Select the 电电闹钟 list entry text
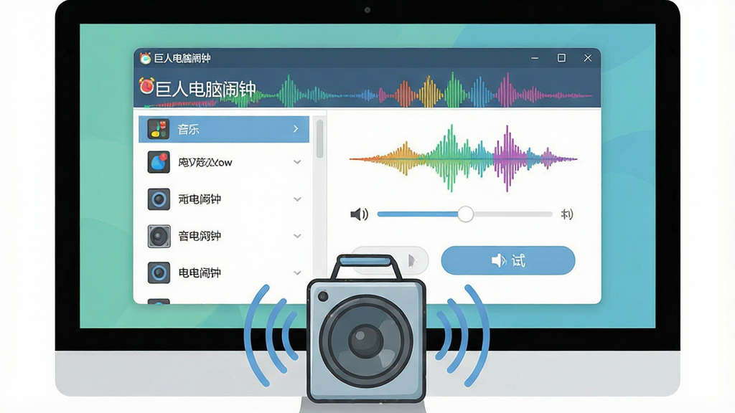Viewport: 735px width, 413px height. click(x=200, y=272)
